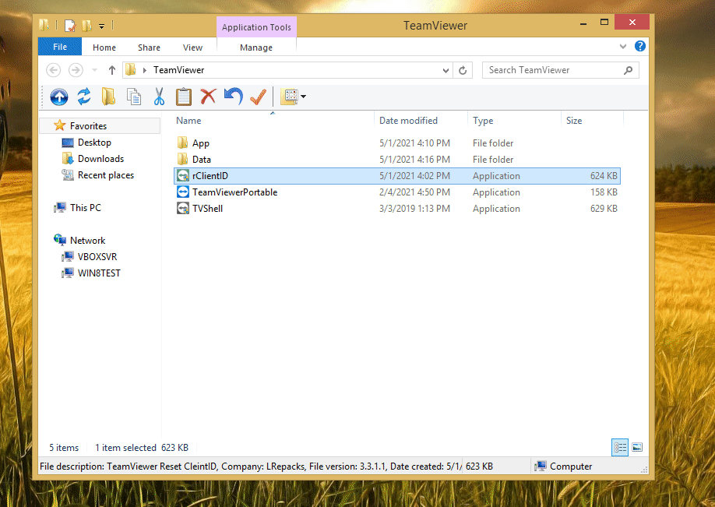Image resolution: width=715 pixels, height=507 pixels.
Task: Click the Application Tools contextual tab header
Action: coord(256,27)
